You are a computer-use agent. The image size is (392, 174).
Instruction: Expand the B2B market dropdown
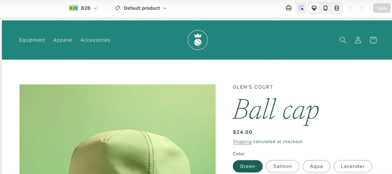83,8
